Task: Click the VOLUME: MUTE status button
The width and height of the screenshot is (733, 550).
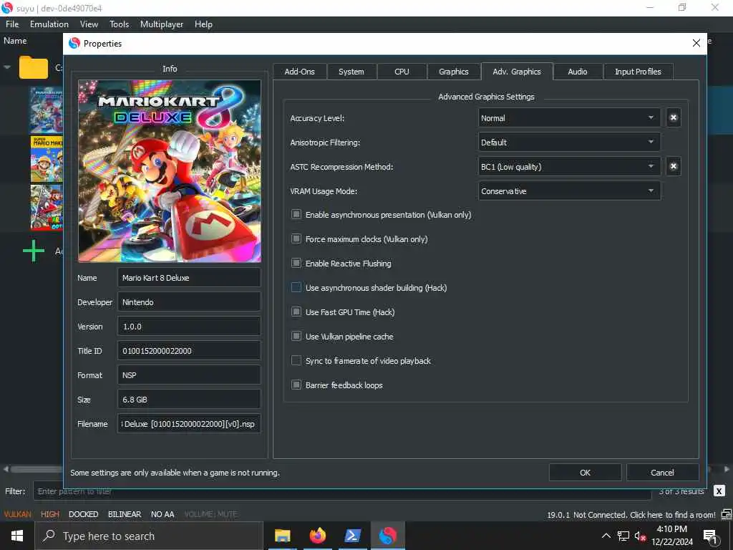Action: pyautogui.click(x=210, y=514)
